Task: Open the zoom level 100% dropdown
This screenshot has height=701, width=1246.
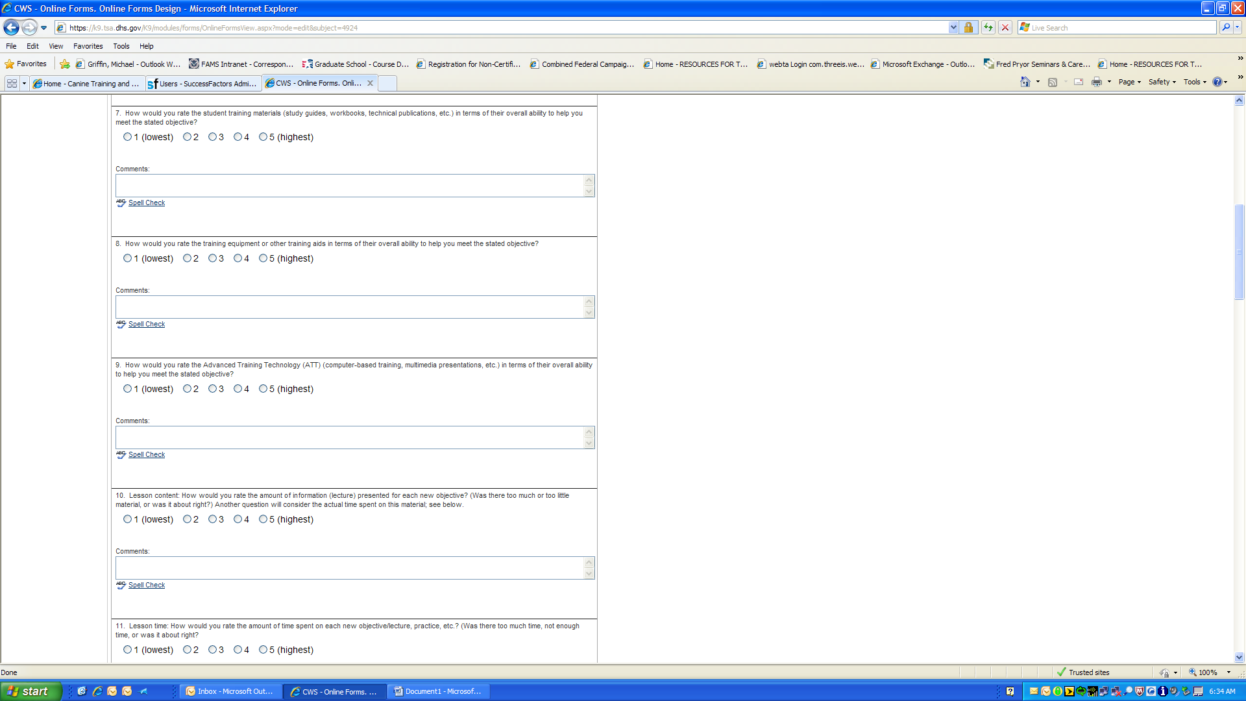Action: pyautogui.click(x=1228, y=672)
